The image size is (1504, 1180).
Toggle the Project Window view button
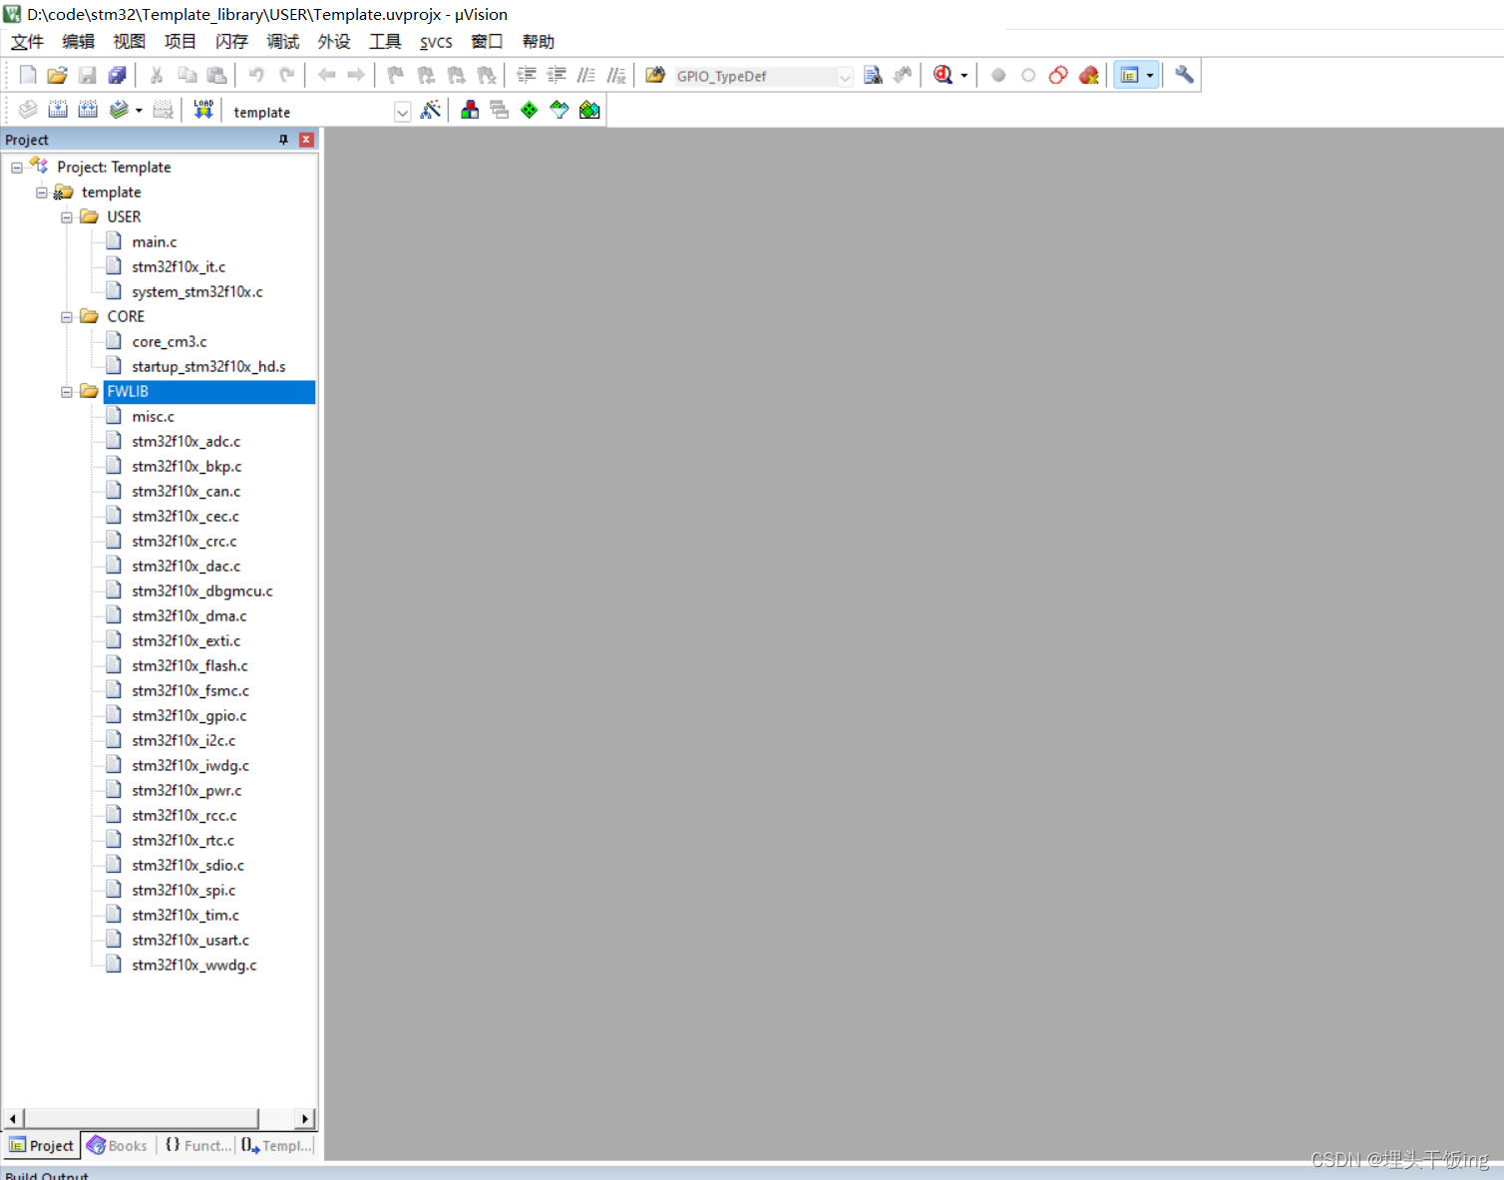(1130, 75)
